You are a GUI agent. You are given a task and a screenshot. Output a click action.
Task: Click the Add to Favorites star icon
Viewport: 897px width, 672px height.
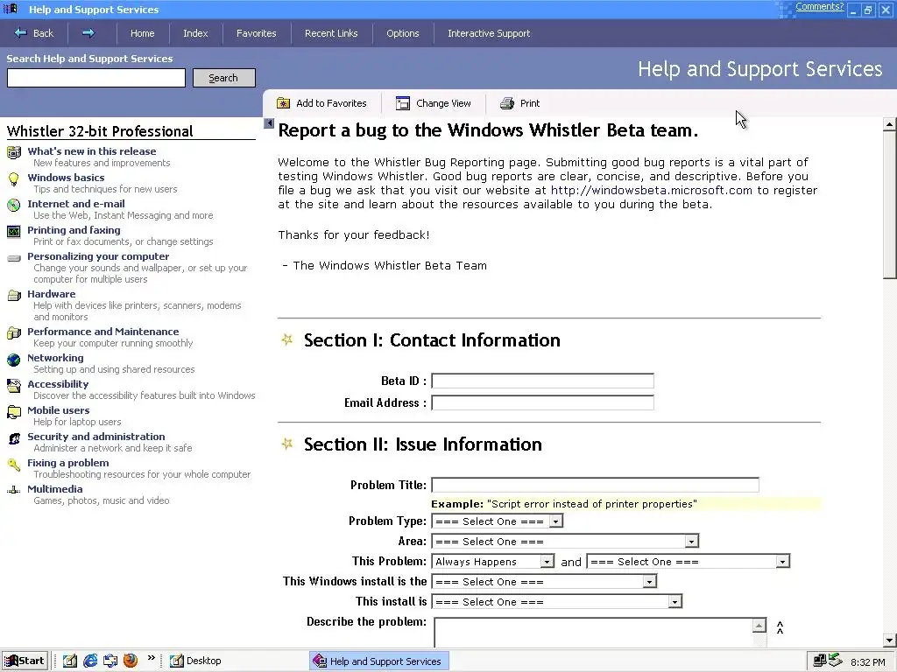283,103
